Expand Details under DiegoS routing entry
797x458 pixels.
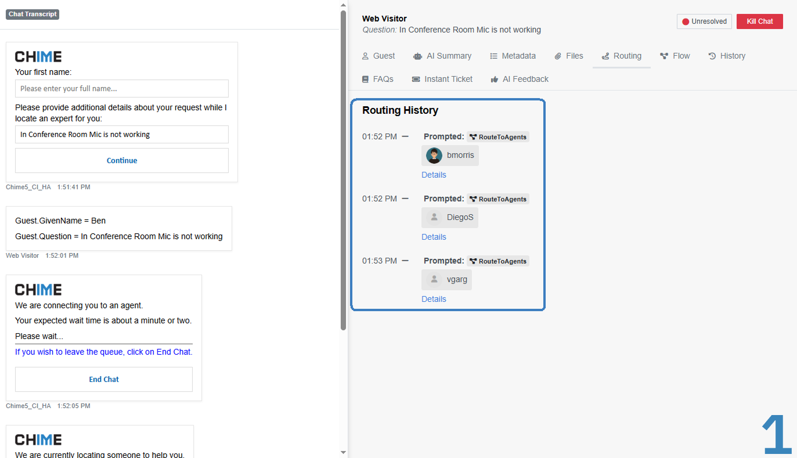pos(434,237)
